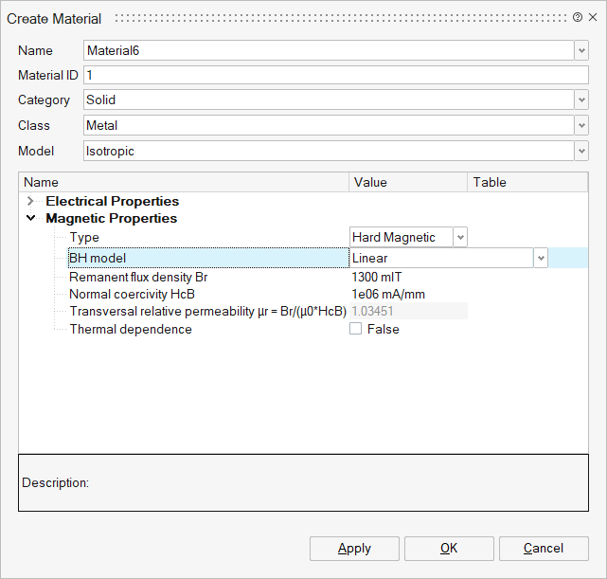Click the Cancel button
The image size is (607, 579).
(544, 549)
